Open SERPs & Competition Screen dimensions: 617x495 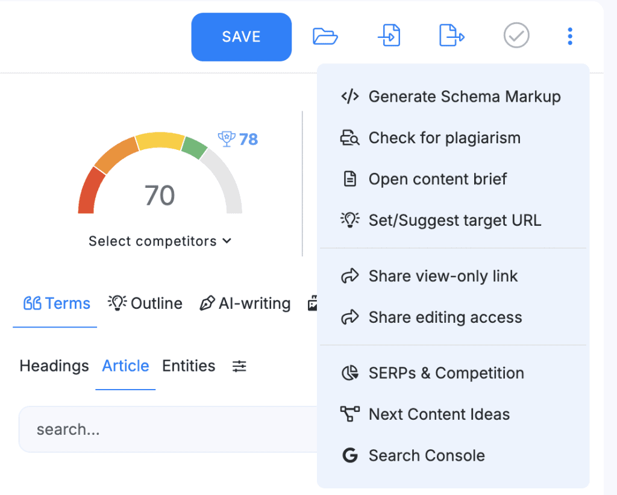click(x=446, y=373)
